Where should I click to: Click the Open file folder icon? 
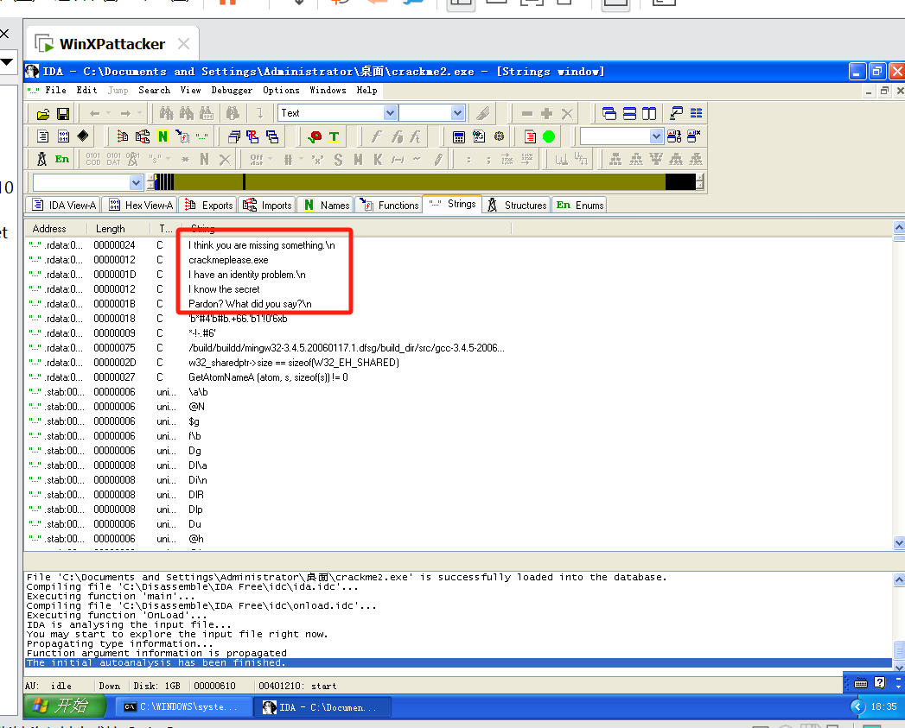[43, 114]
